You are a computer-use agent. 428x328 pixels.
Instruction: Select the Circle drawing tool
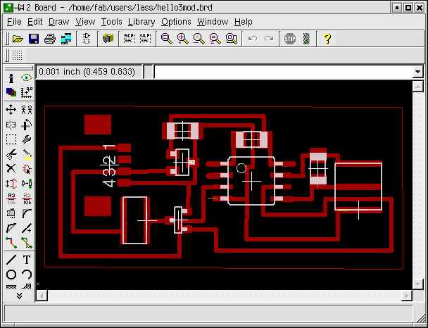click(x=11, y=274)
